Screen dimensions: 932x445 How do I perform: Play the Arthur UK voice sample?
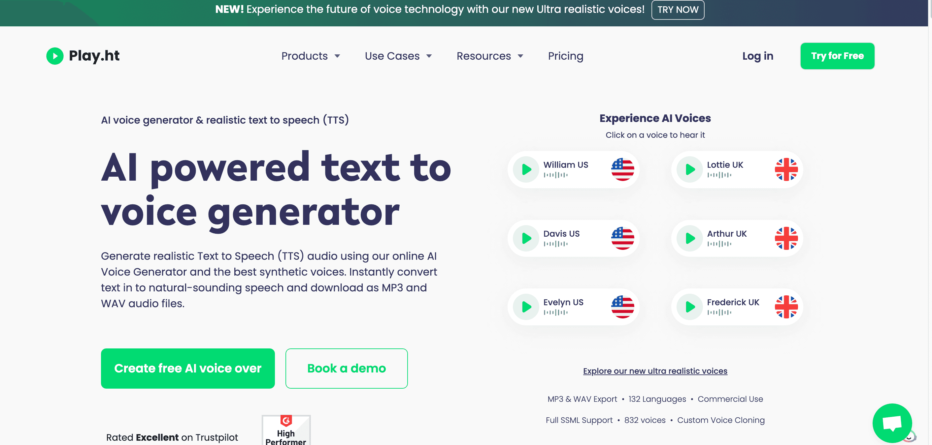(689, 237)
